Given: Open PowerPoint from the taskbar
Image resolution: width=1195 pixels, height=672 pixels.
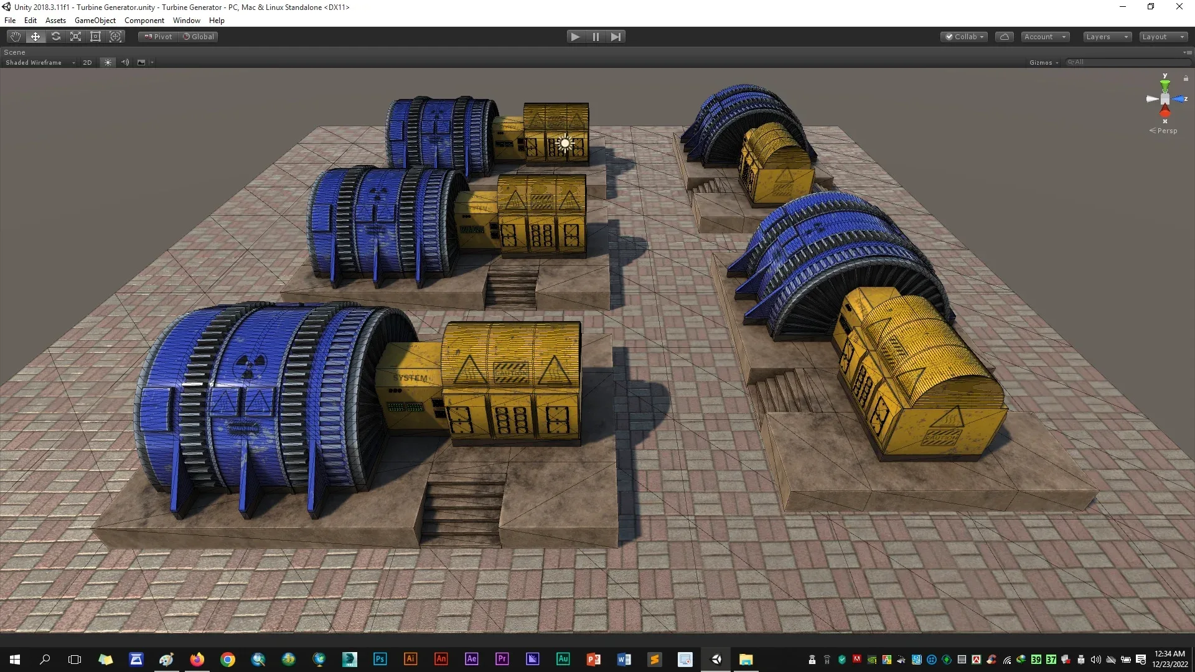Looking at the screenshot, I should [594, 660].
